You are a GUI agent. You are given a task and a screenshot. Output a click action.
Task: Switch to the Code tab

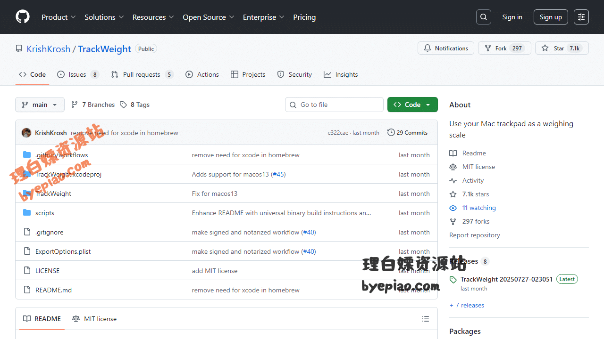[x=32, y=74]
